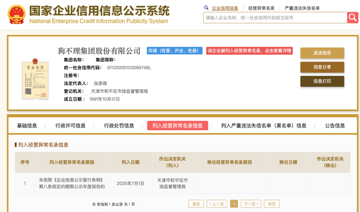Select the 严重违法失信名单 search category

click(x=302, y=8)
